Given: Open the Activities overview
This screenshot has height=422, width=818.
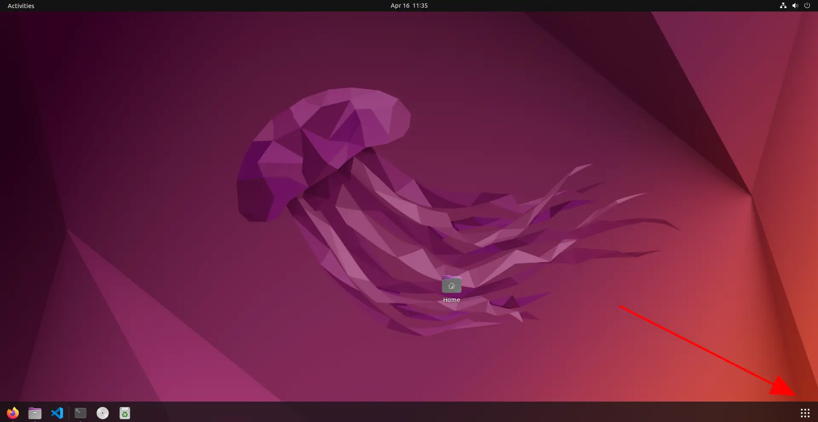Looking at the screenshot, I should tap(21, 6).
